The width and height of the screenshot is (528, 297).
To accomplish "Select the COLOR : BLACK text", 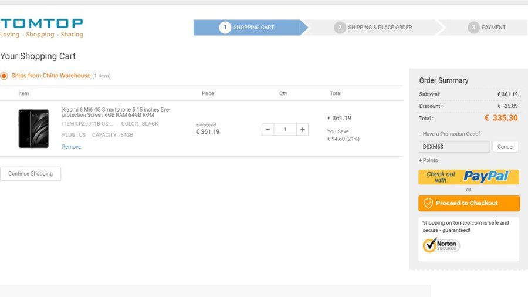I will click(140, 124).
